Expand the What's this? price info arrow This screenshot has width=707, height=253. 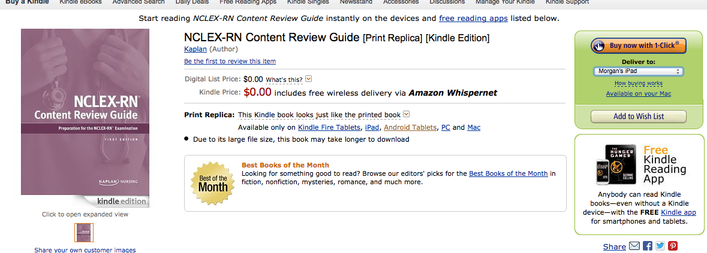[309, 79]
